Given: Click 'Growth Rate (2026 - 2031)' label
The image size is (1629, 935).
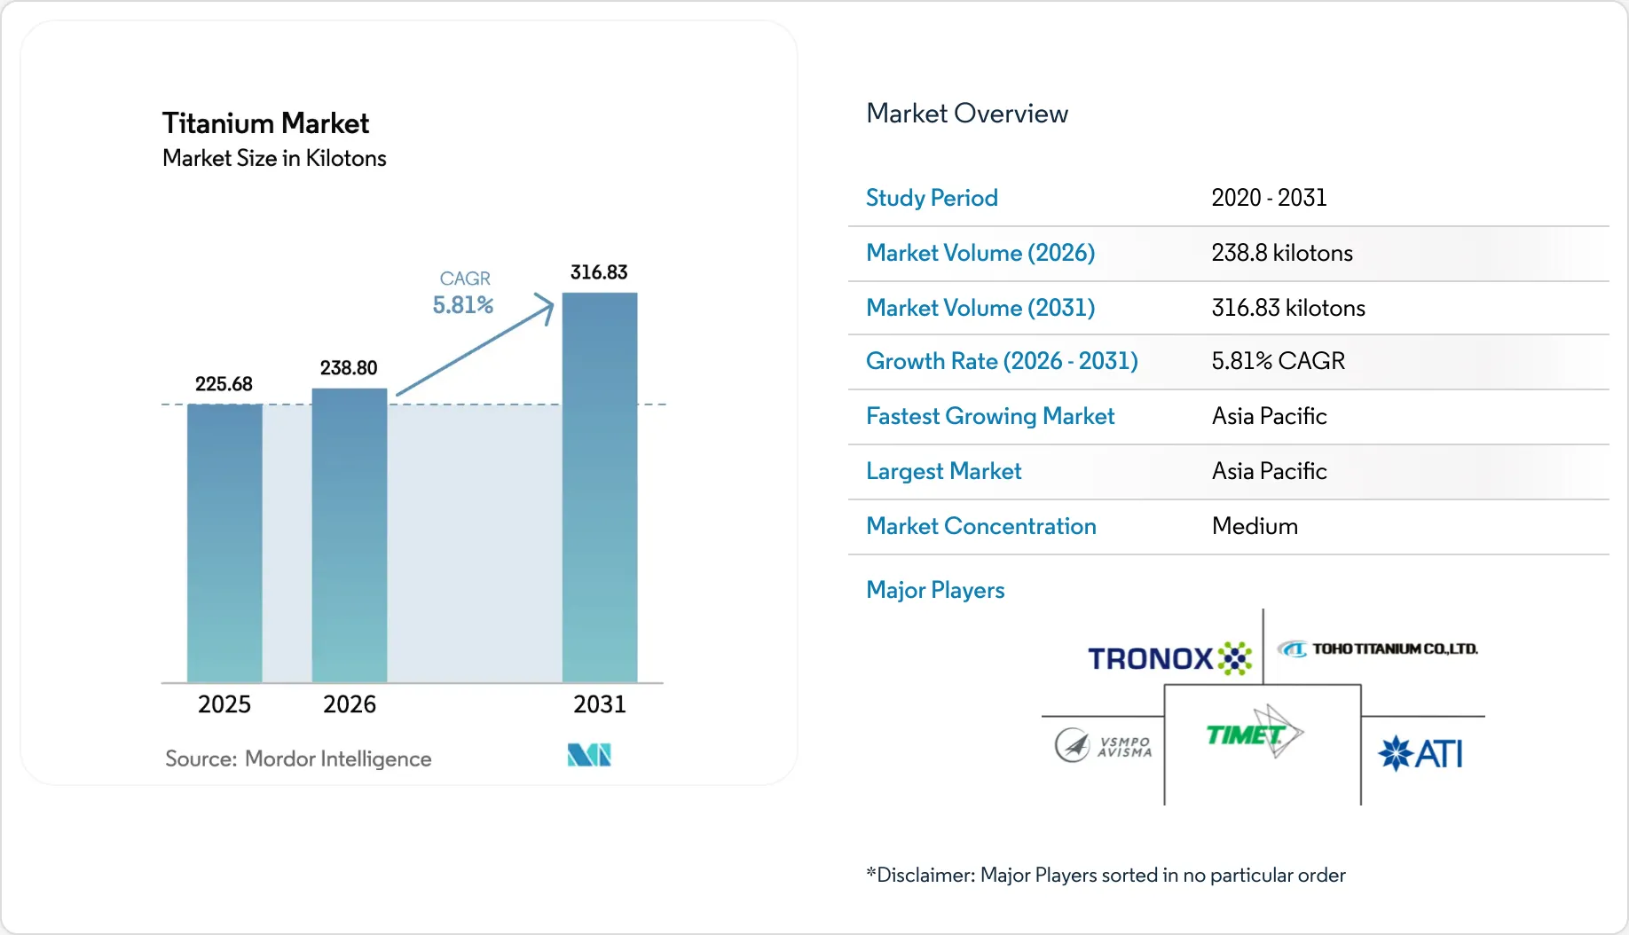Looking at the screenshot, I should pyautogui.click(x=1002, y=361).
